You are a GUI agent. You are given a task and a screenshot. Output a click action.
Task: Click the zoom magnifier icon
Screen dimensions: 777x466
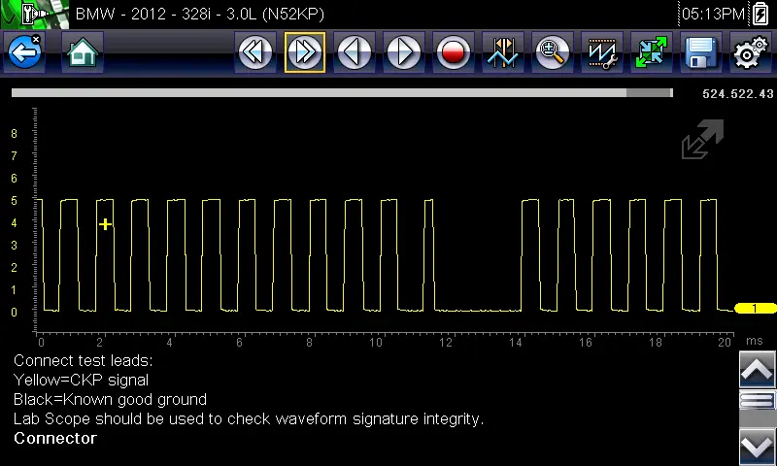pyautogui.click(x=553, y=52)
